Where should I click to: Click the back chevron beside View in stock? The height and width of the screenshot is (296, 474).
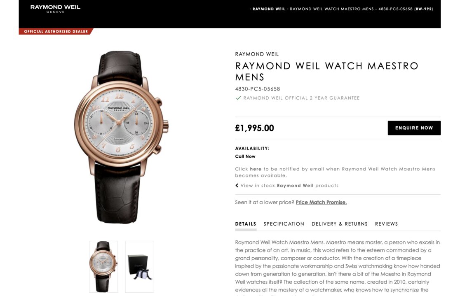[237, 185]
